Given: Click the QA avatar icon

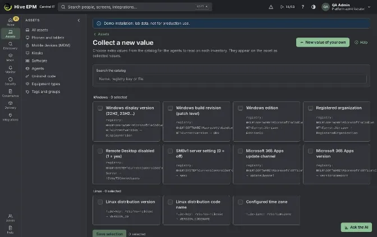Looking at the screenshot, I should (325, 7).
